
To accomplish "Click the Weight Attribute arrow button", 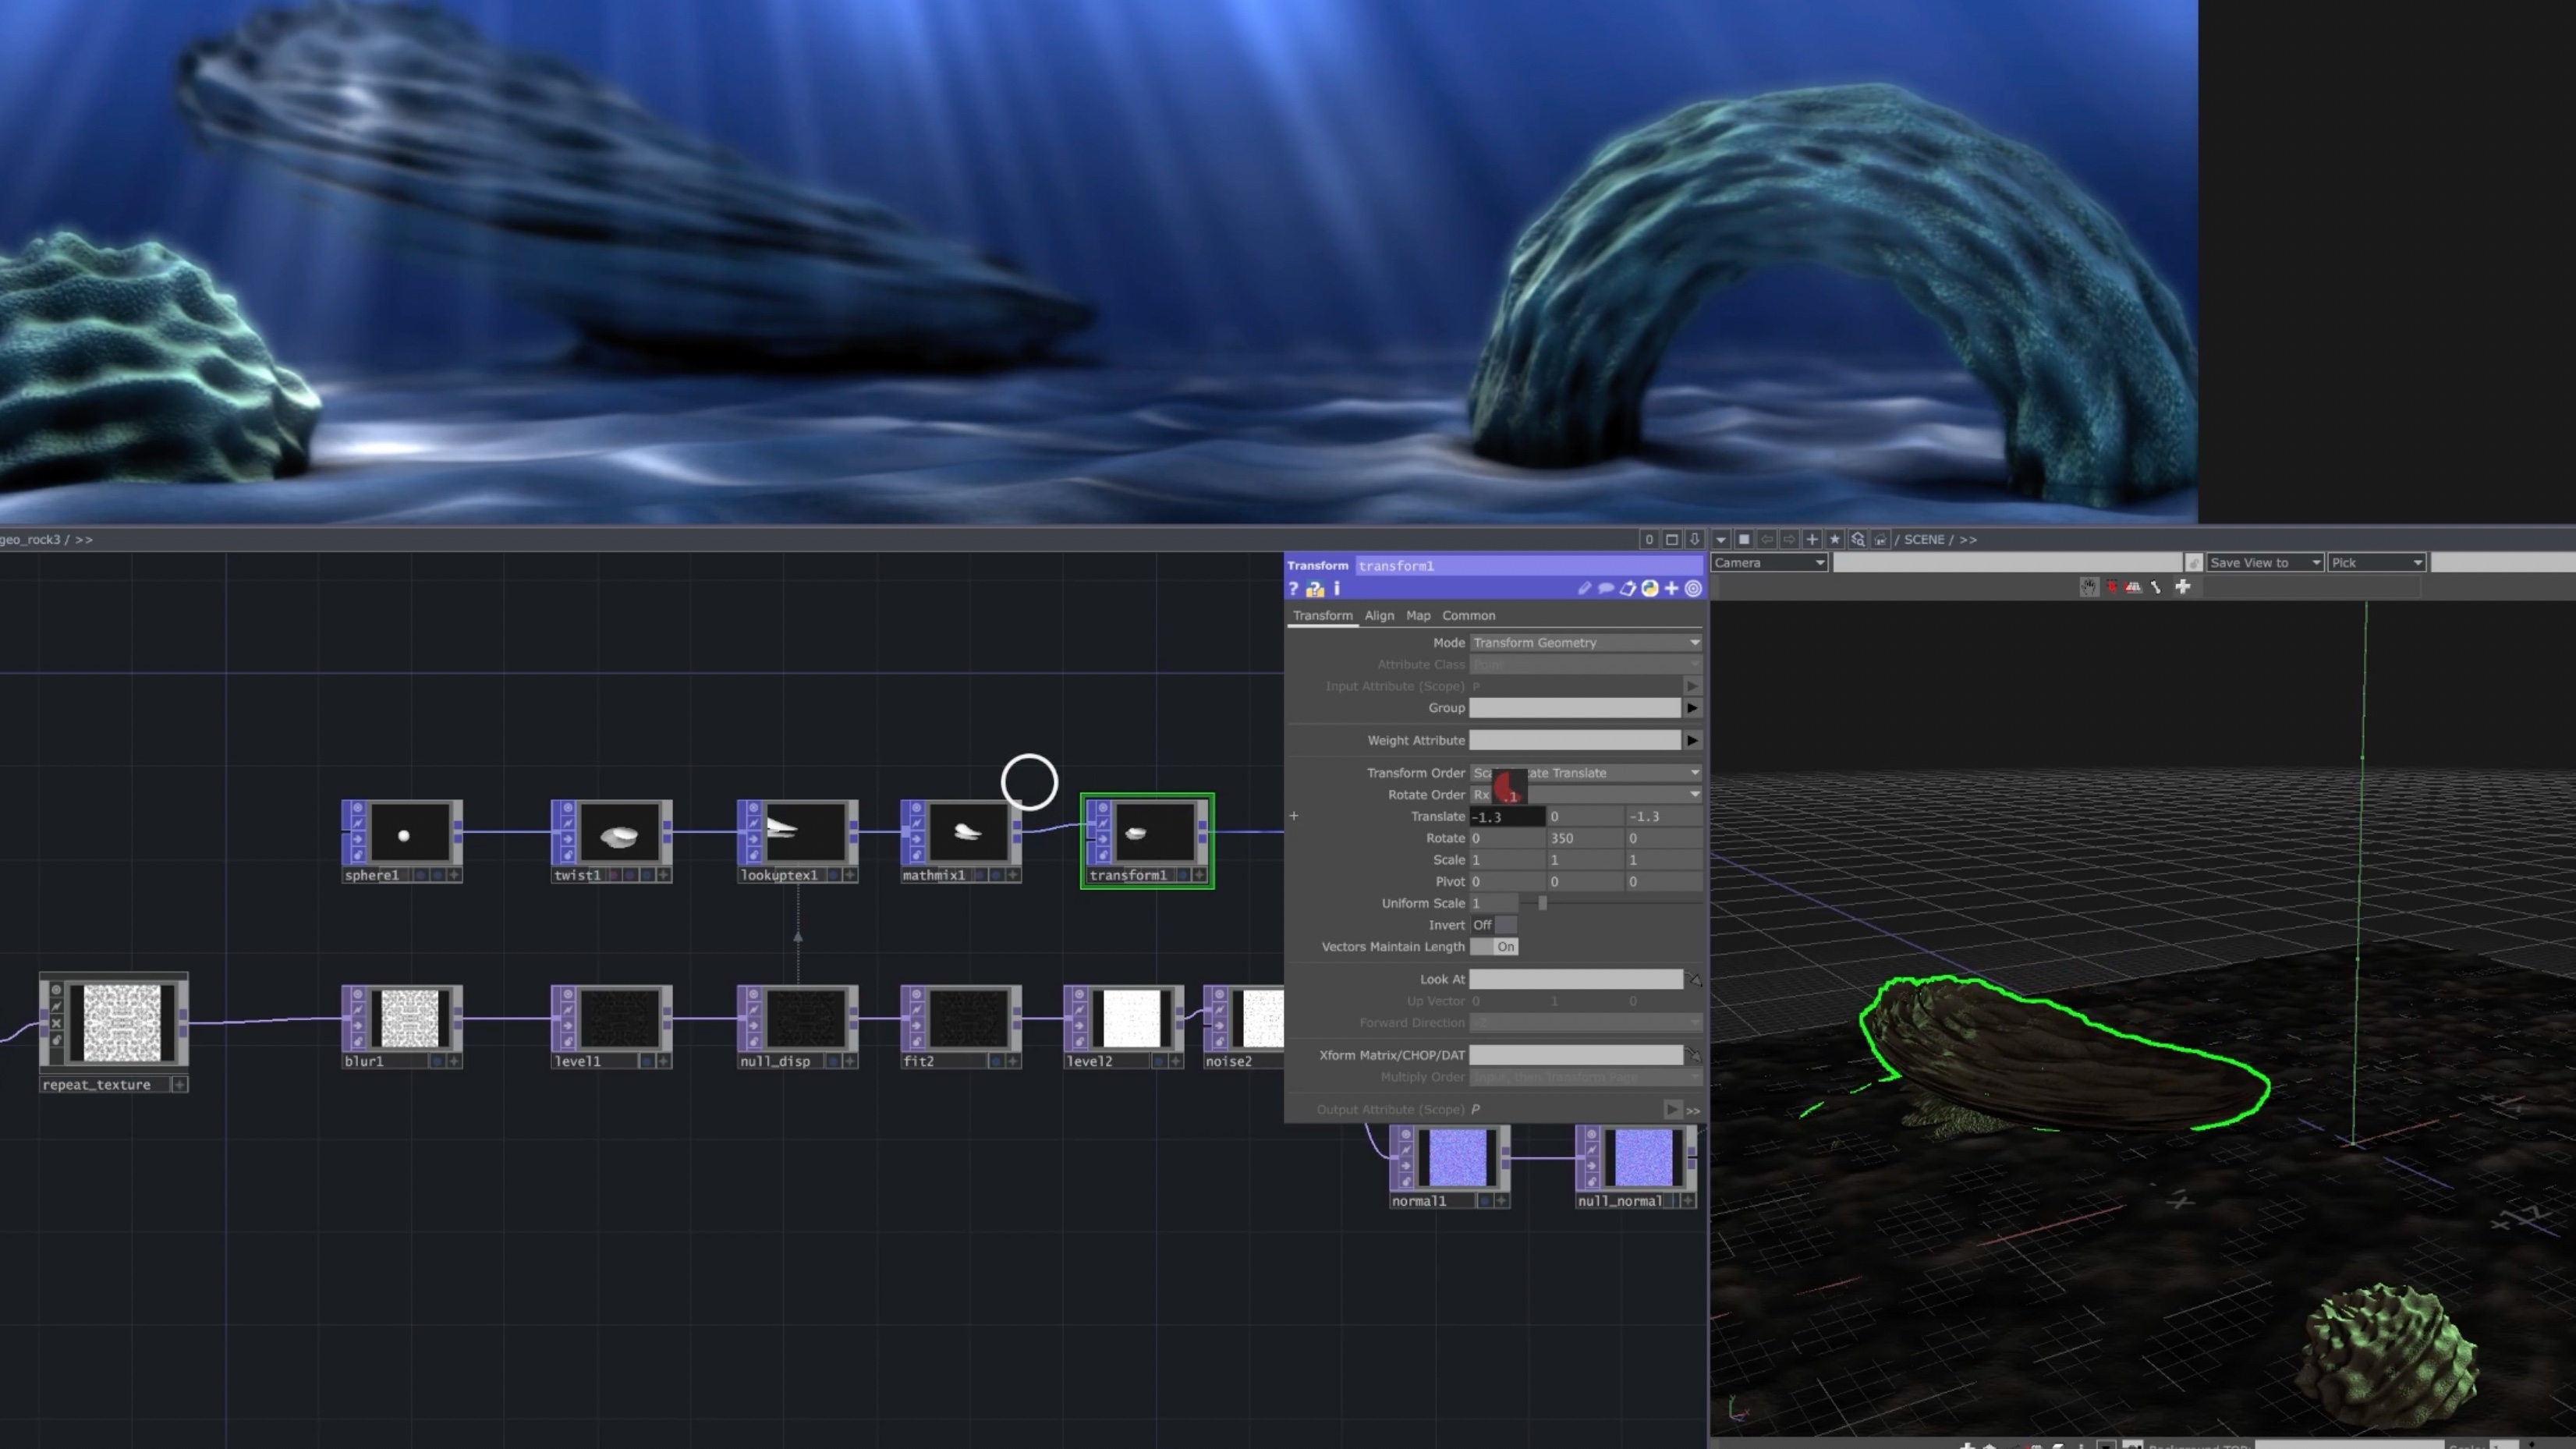I will [1692, 741].
